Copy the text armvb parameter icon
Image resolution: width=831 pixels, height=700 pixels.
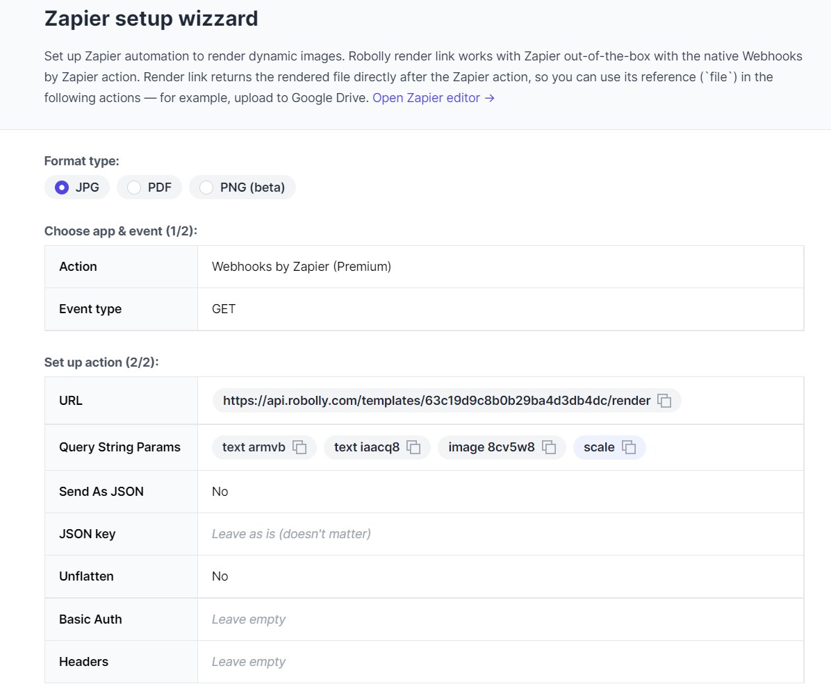point(299,447)
